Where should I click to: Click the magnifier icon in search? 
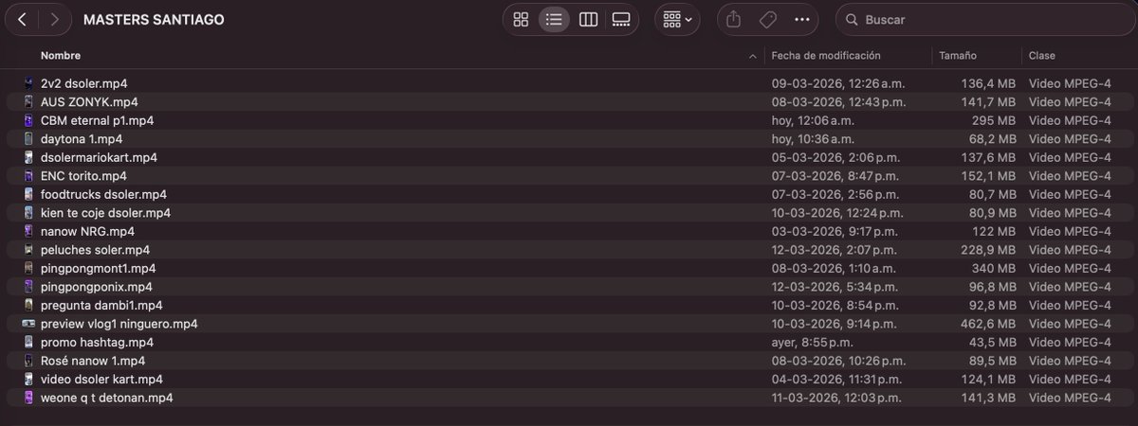[x=852, y=20]
